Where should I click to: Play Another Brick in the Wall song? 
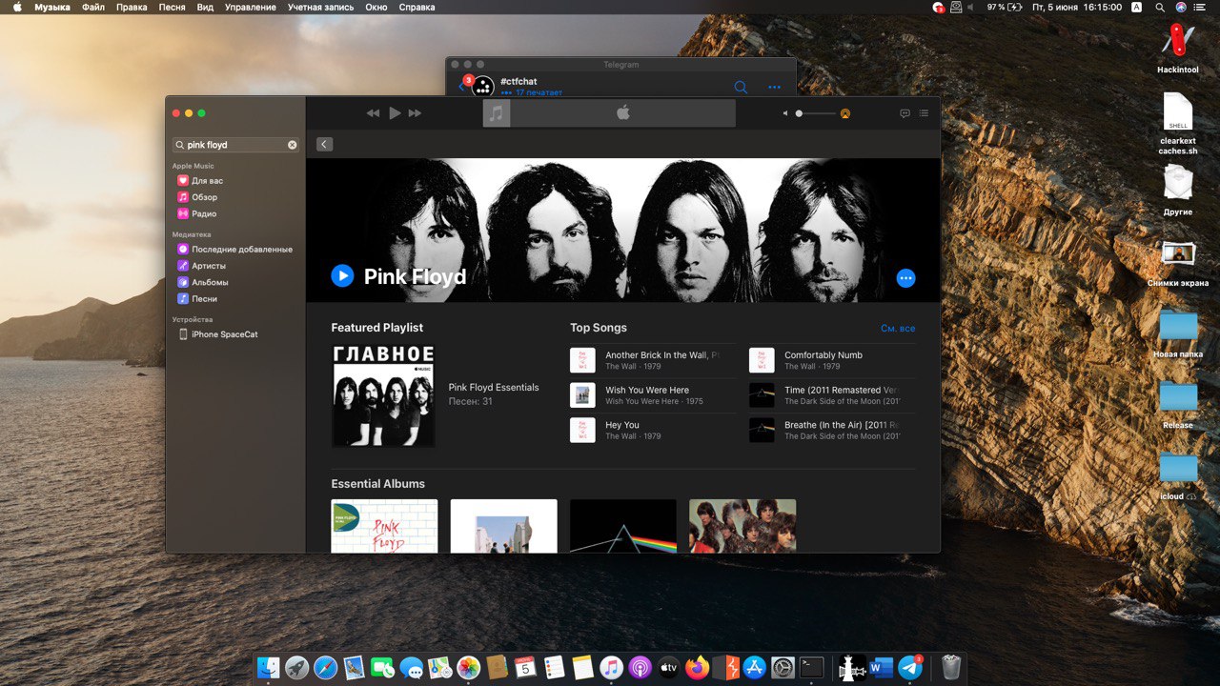(653, 360)
